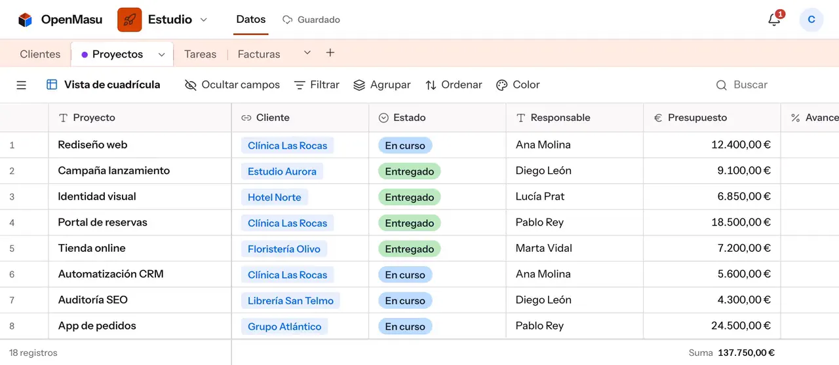This screenshot has height=365, width=839.
Task: Select the App de pedidos project cell
Action: pyautogui.click(x=140, y=326)
